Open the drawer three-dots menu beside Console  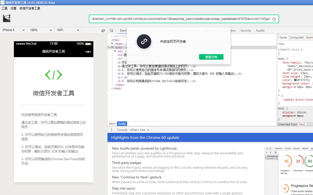point(111,130)
